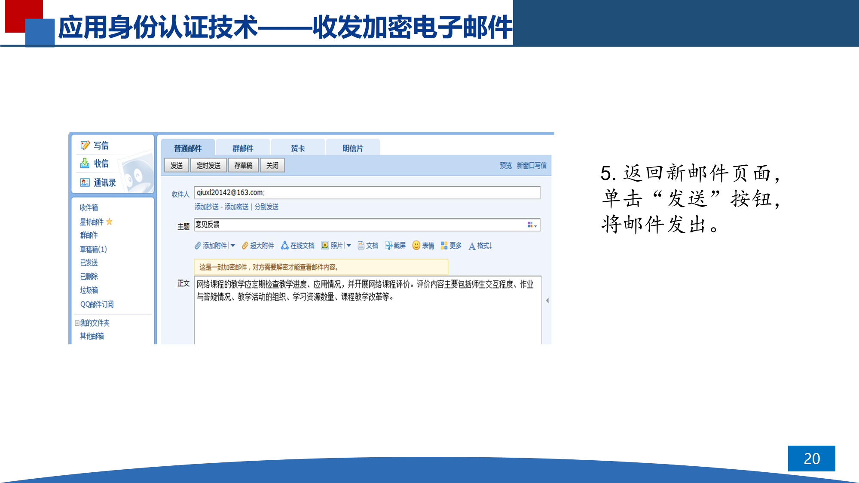Viewport: 859px width, 483px height.
Task: Click the 超大附件 large attachment icon
Action: click(x=245, y=246)
